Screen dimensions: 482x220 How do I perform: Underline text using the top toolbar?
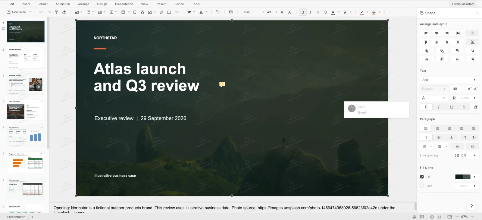coord(318,12)
